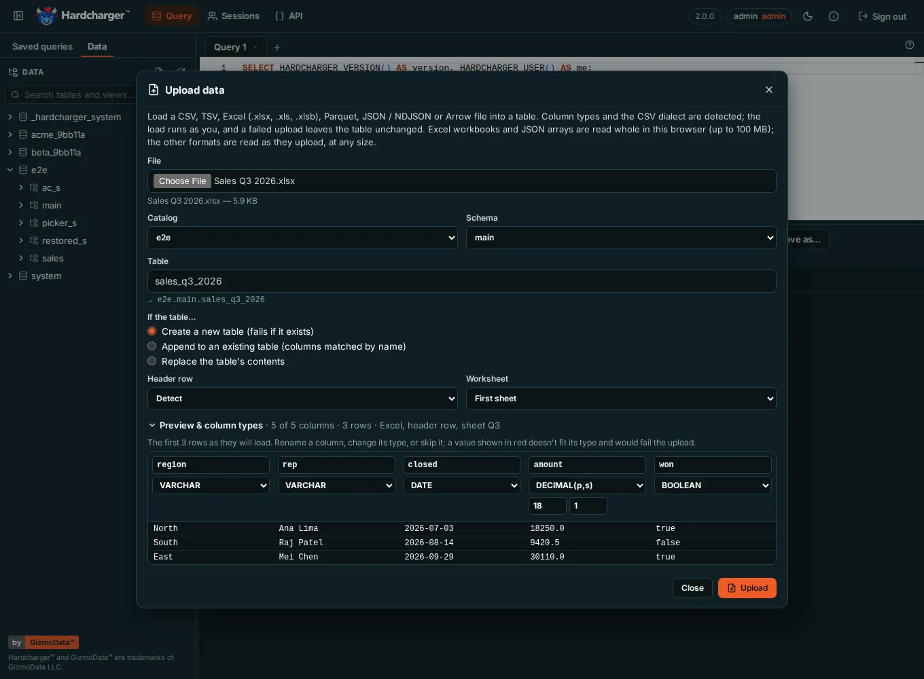Open the Query menu item
Image resolution: width=924 pixels, height=679 pixels.
click(172, 16)
